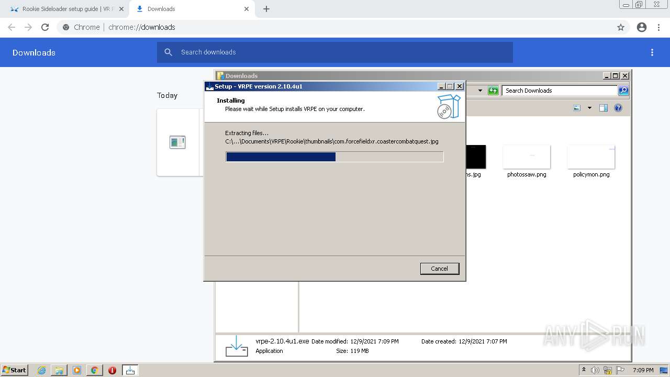
Task: Show hidden system tray icons
Action: [x=584, y=370]
